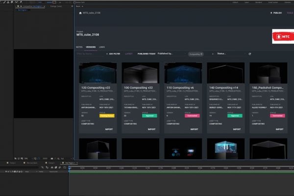Click the refresh icon next to Status filter
Screen dimensions: 294x196
click(x=250, y=54)
